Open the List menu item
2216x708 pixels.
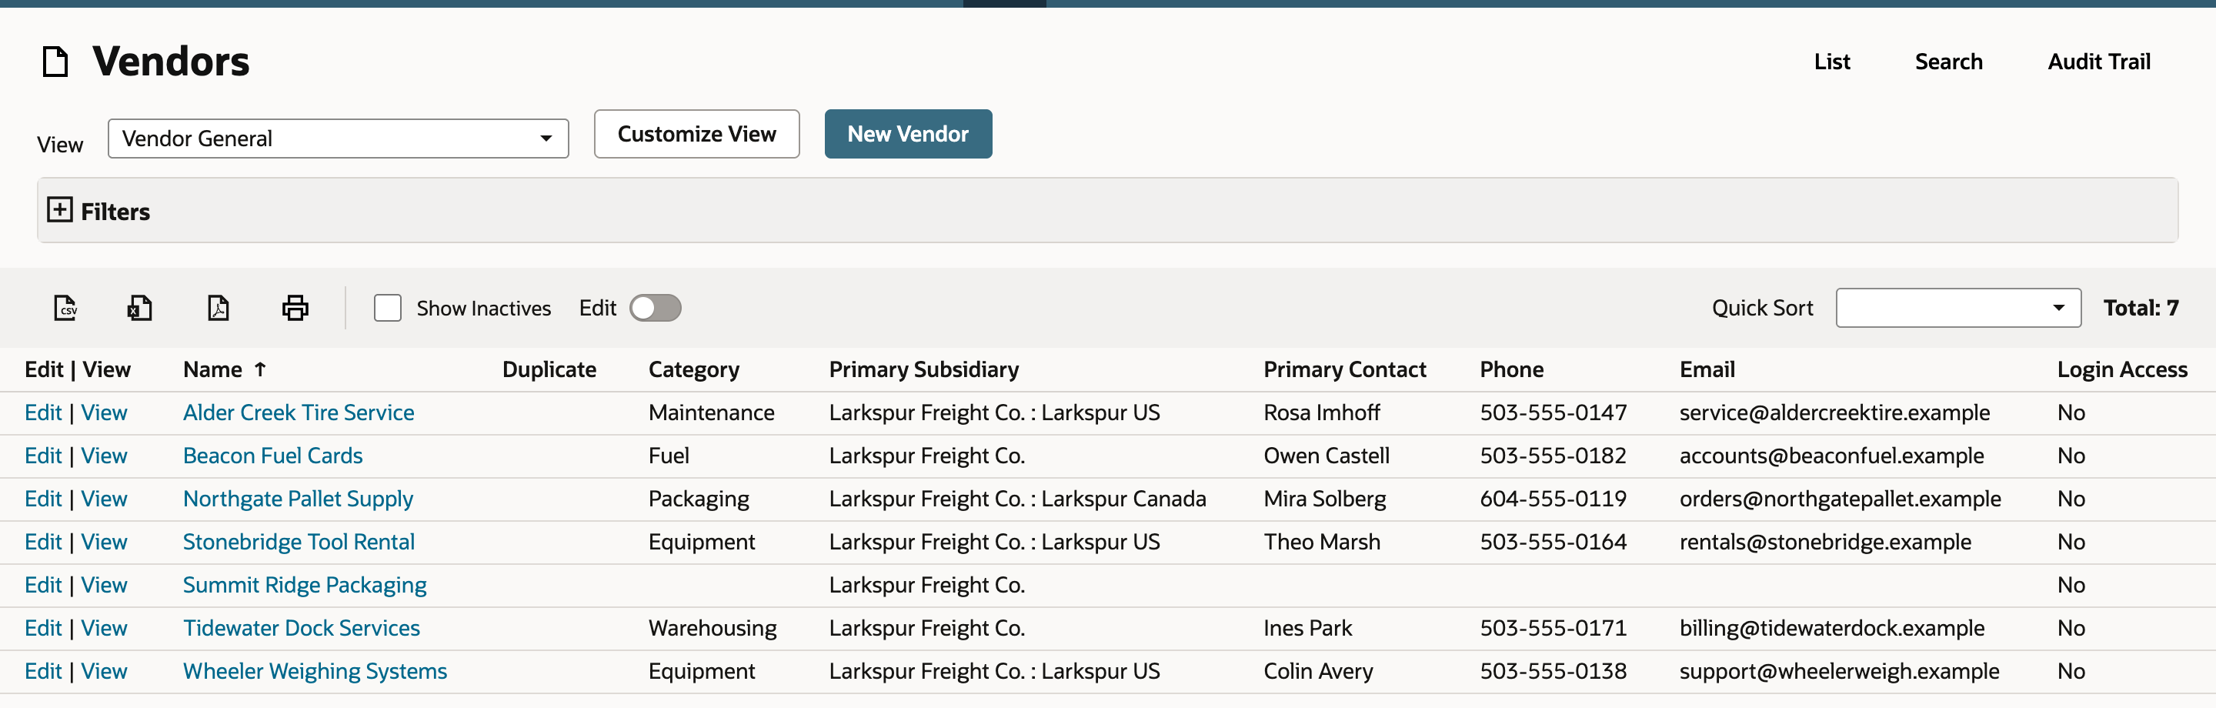click(x=1831, y=62)
